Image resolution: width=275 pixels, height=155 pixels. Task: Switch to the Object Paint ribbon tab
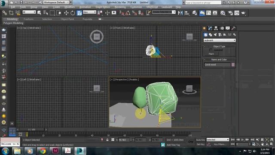67,19
